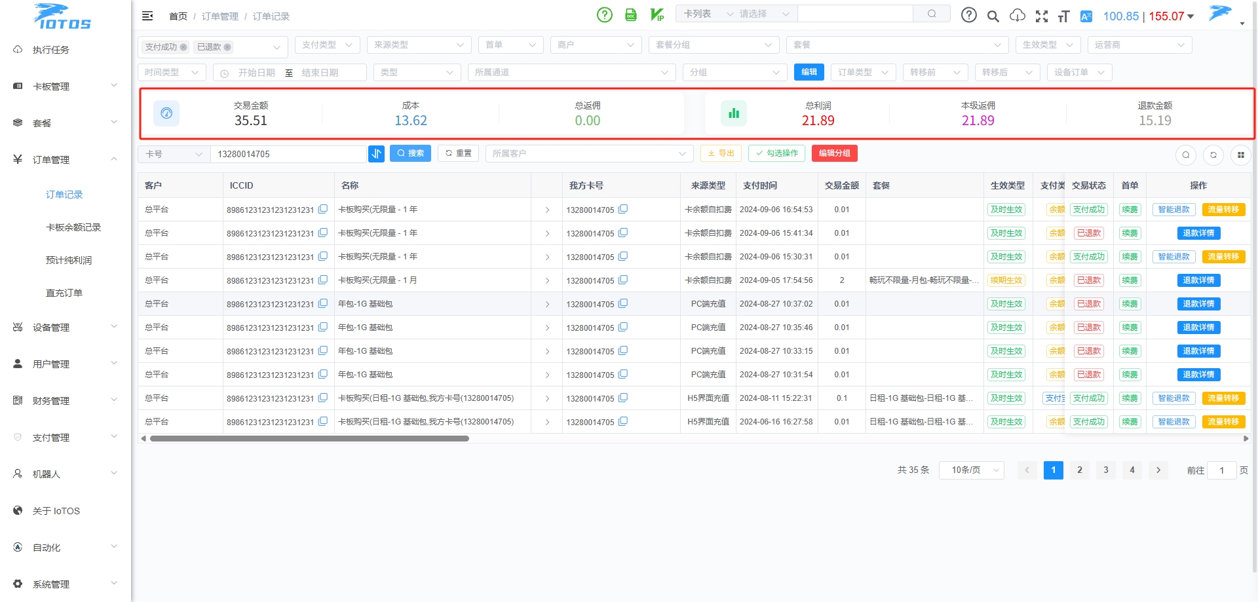Click the black magnifier search icon in header
Viewport: 1258px width, 602px height.
click(993, 16)
